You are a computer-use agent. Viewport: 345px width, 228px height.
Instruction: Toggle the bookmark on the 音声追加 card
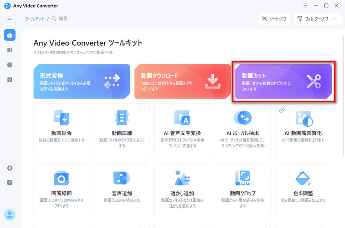143,166
